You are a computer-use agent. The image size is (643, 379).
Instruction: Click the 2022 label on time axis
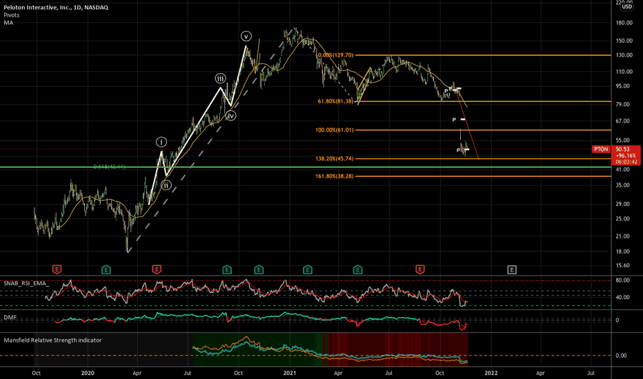point(491,373)
